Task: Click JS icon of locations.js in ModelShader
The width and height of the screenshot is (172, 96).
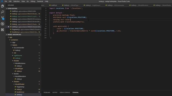Action: [15, 92]
